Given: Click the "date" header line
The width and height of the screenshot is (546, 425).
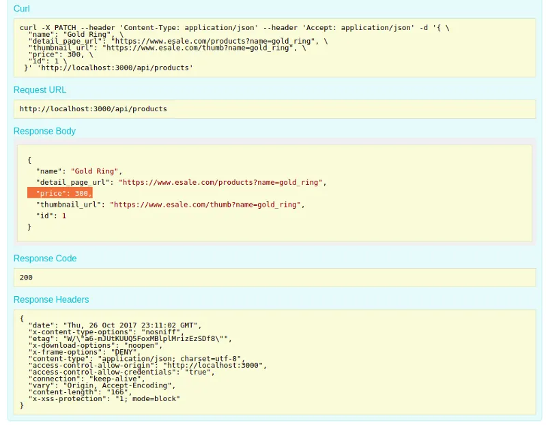Looking at the screenshot, I should coord(115,325).
